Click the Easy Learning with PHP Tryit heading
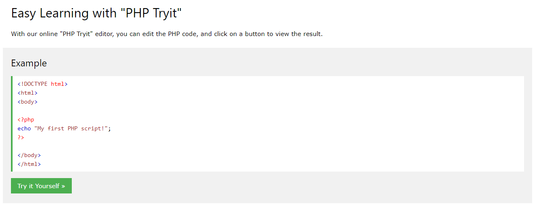This screenshot has width=535, height=206. [x=96, y=13]
